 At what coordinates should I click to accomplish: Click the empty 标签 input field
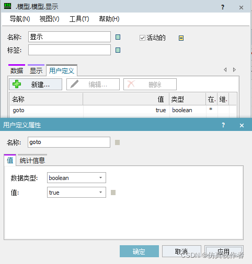[70, 50]
